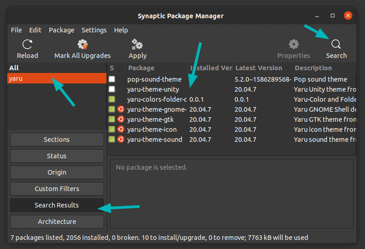Viewport: 365px width, 249px height.
Task: Open the Package menu
Action: 62,30
